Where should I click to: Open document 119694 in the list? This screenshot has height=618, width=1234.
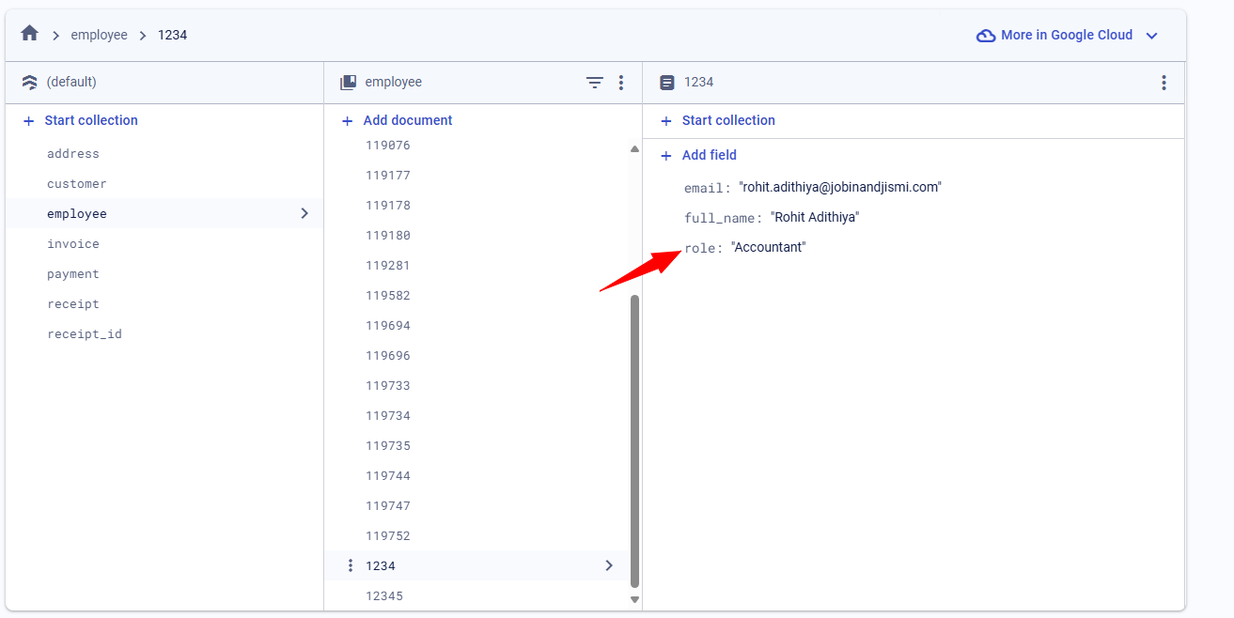click(388, 326)
